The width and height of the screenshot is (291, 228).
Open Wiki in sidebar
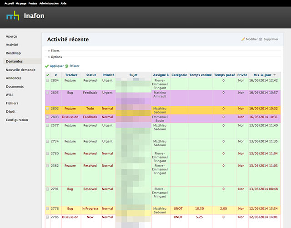9,95
